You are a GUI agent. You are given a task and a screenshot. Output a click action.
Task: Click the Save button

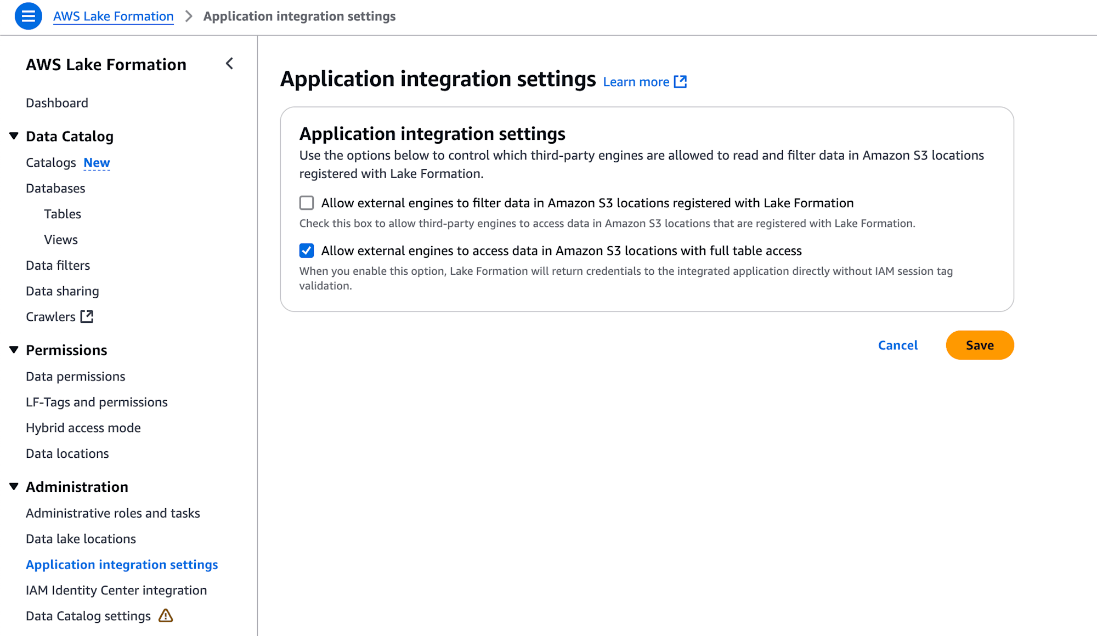(980, 345)
